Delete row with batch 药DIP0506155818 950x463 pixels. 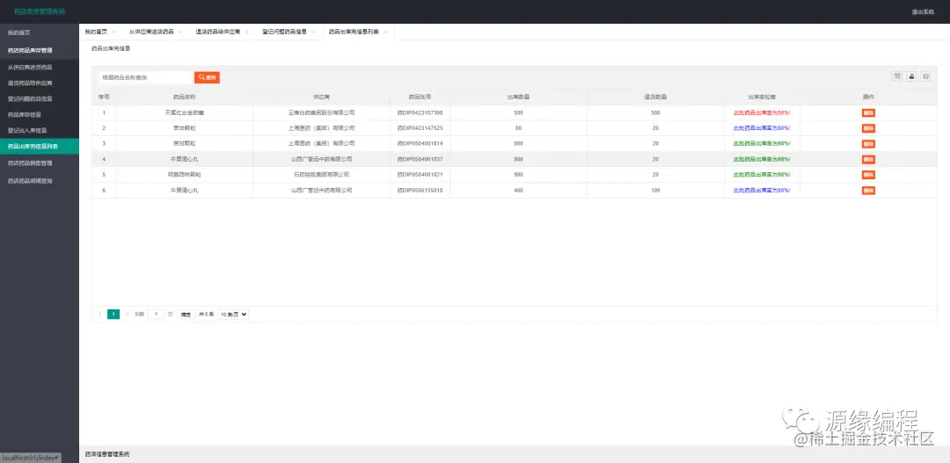tap(868, 190)
